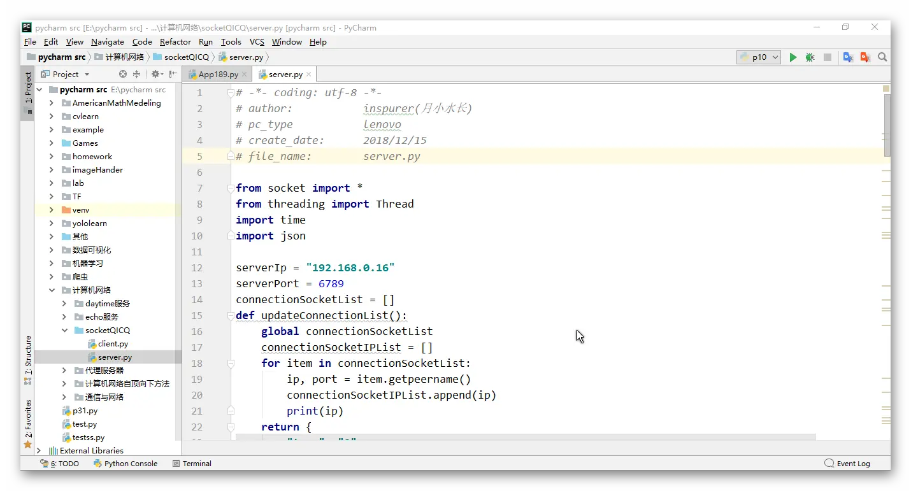This screenshot has width=911, height=491.
Task: Open the Project panel settings gear
Action: tap(156, 75)
